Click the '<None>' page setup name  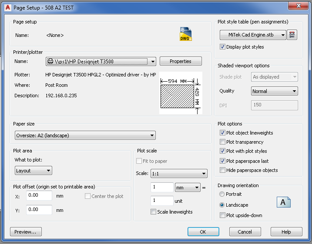point(55,35)
